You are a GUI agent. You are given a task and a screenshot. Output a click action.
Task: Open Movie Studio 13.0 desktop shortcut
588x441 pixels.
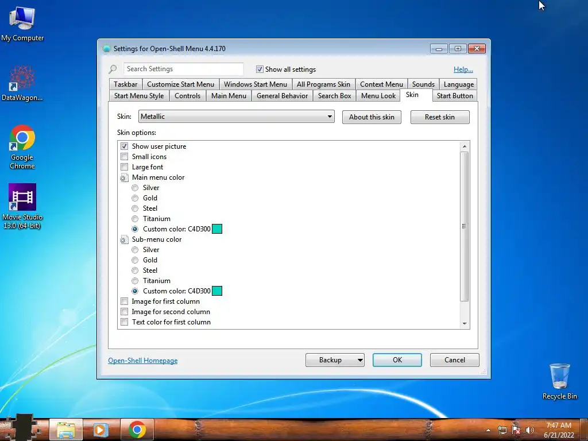coord(22,206)
